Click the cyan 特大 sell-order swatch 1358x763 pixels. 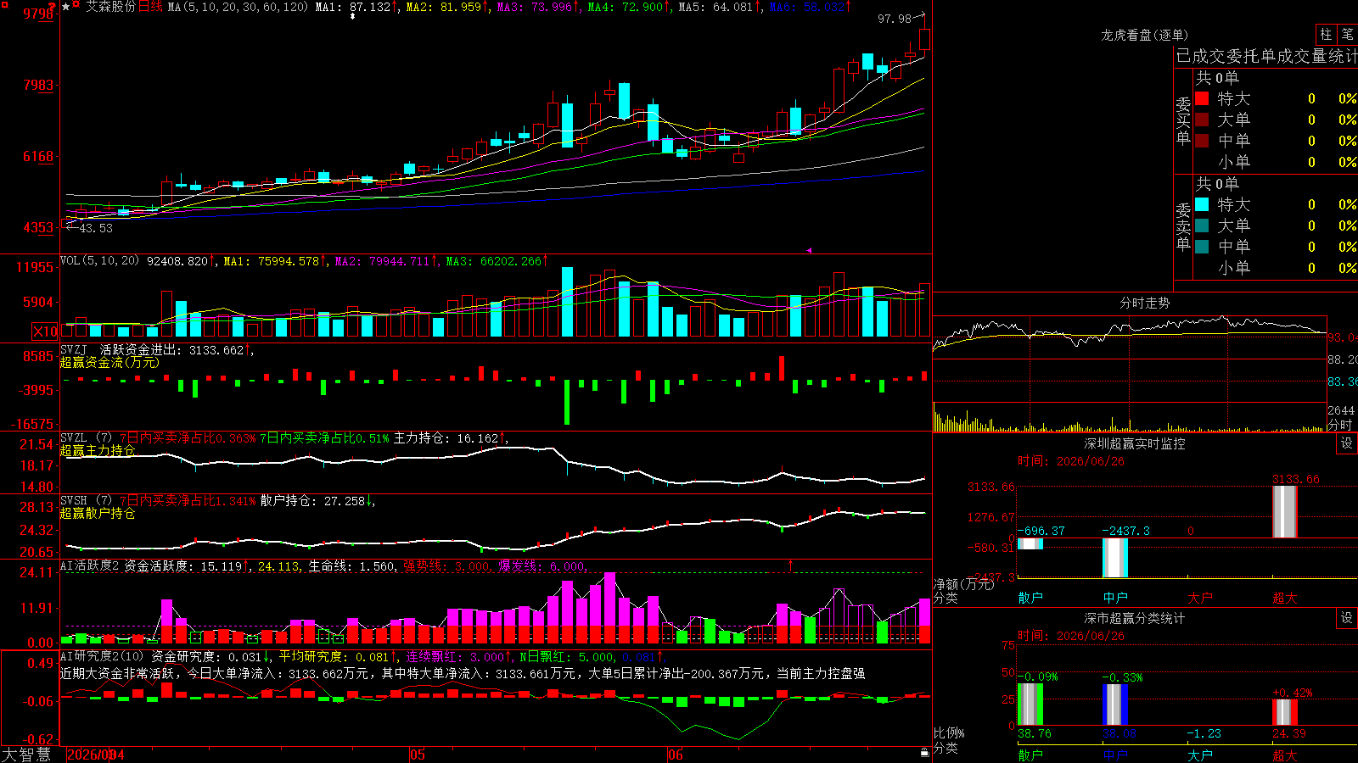pos(1202,204)
